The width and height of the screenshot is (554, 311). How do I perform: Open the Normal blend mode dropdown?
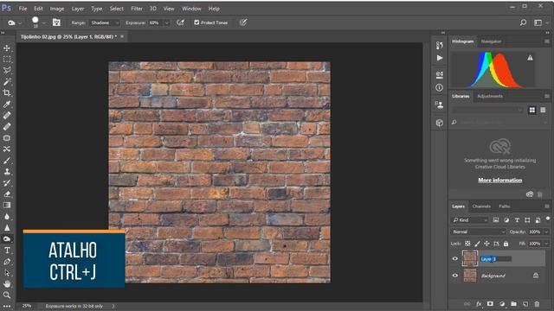click(x=479, y=232)
